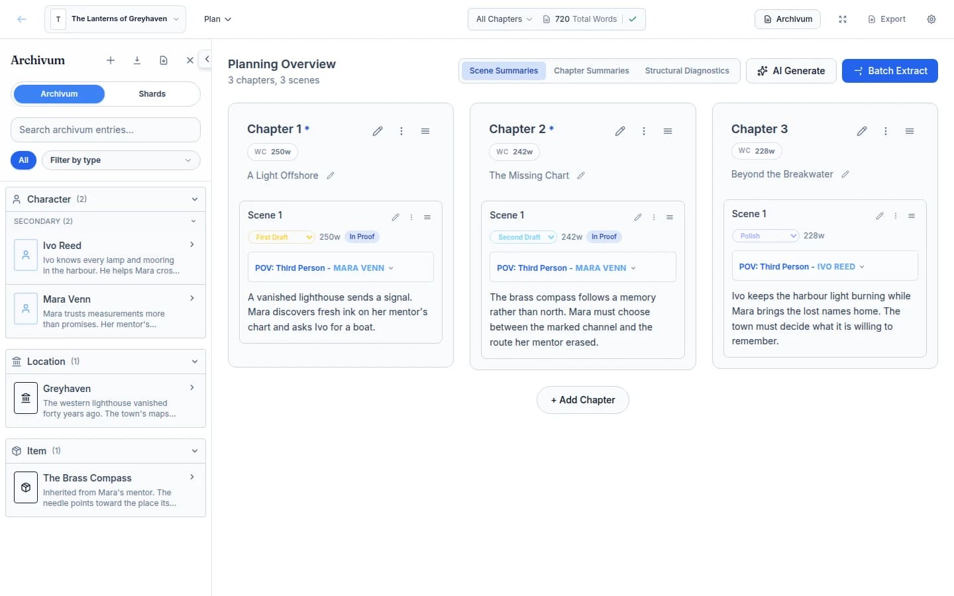This screenshot has width=954, height=596.
Task: Open the Filter by type dropdown
Action: (121, 160)
